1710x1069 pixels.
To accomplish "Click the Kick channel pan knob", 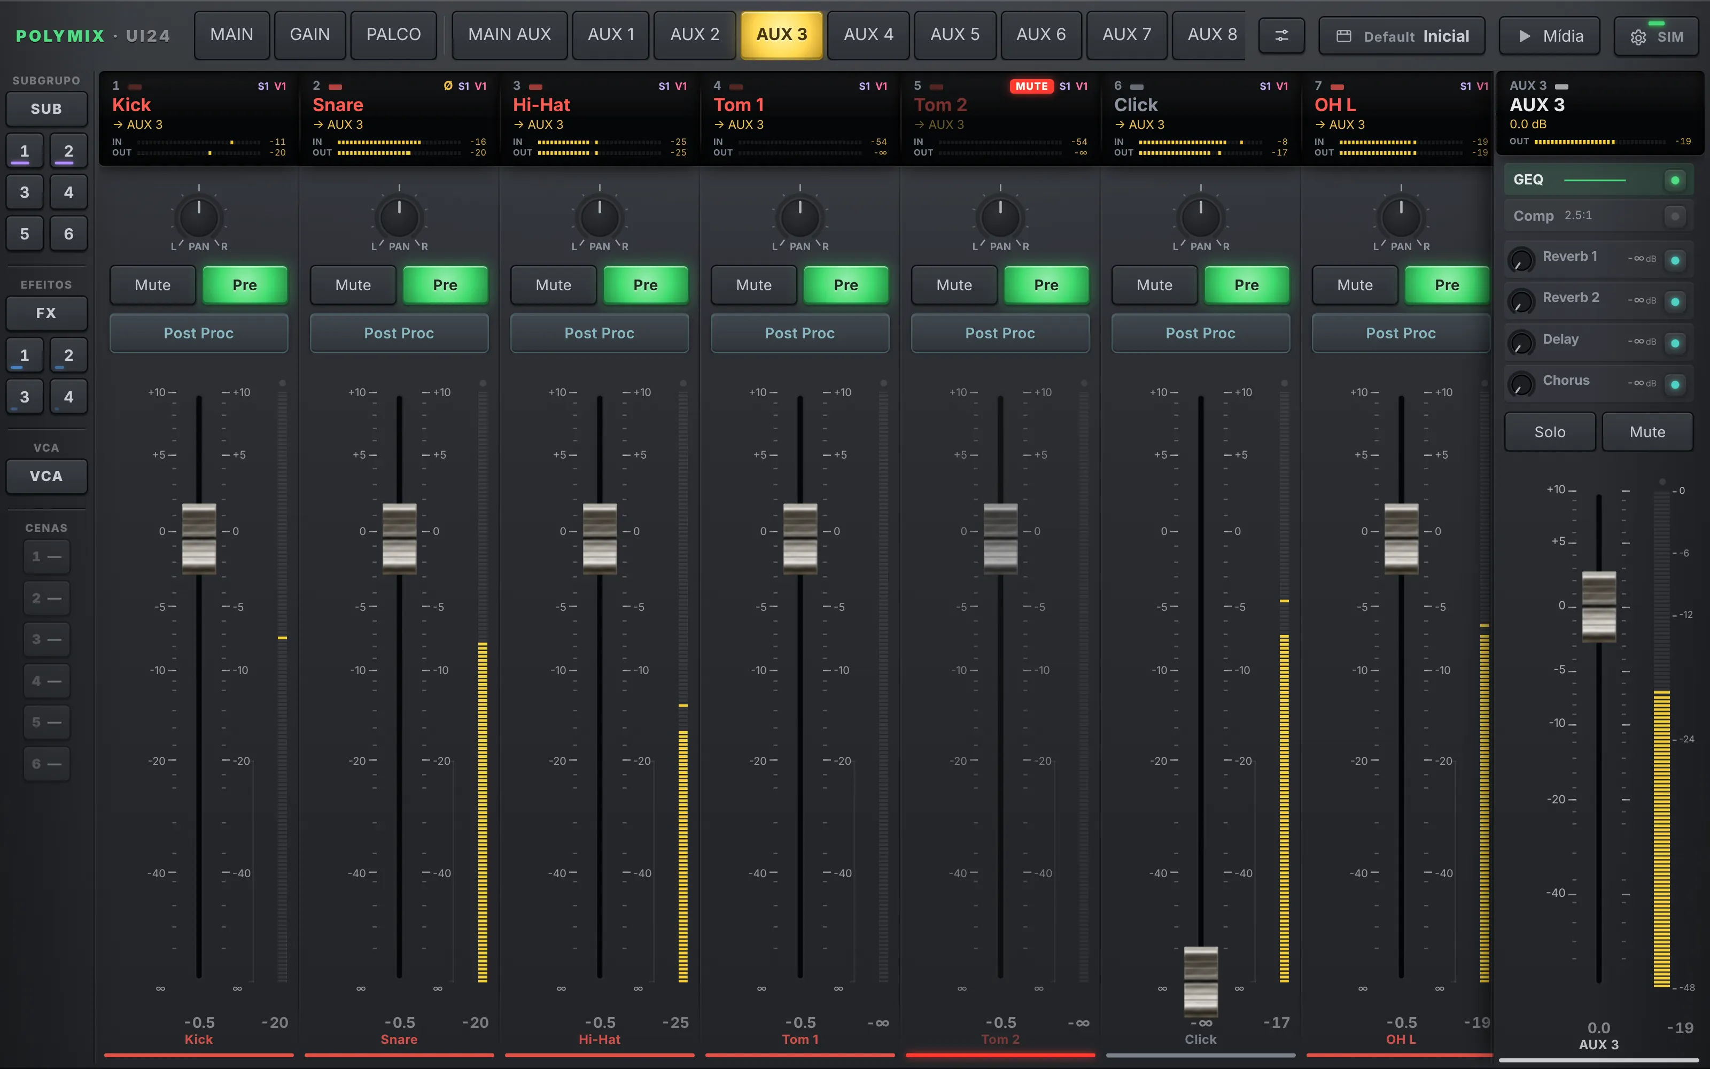I will coord(199,217).
